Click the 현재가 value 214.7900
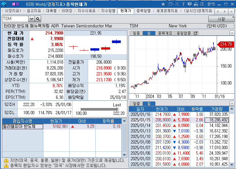The image size is (236, 169). tap(54, 33)
